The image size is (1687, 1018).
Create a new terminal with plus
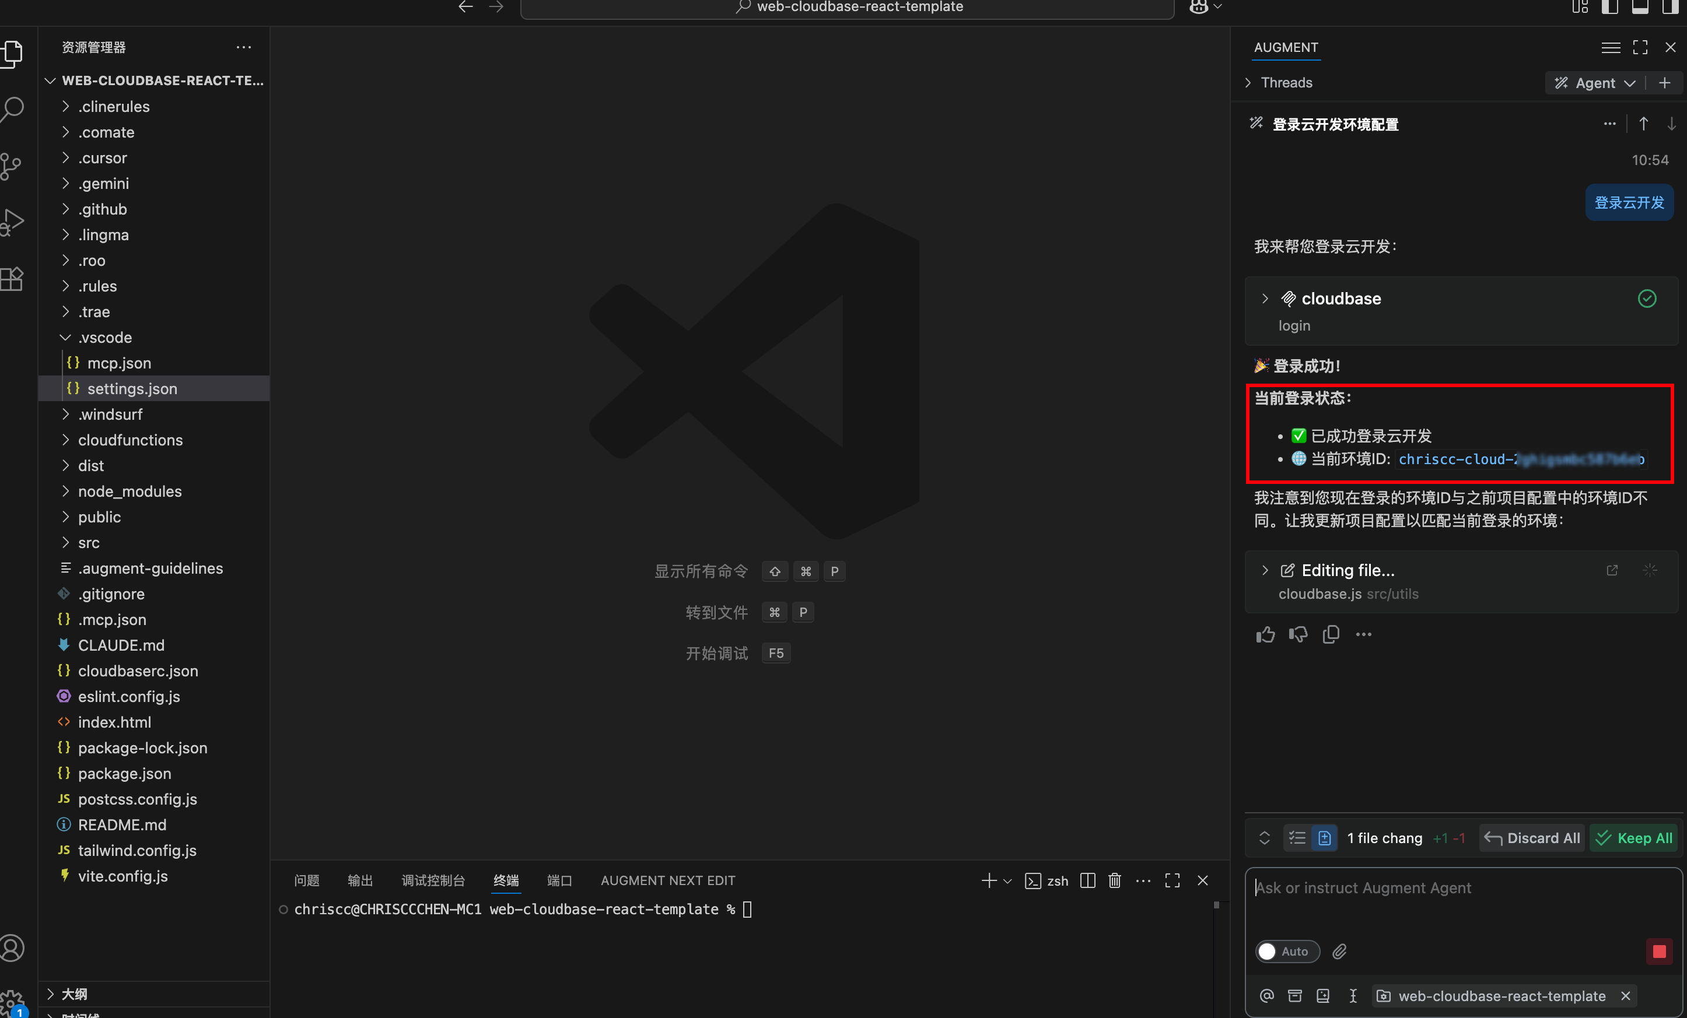coord(989,880)
